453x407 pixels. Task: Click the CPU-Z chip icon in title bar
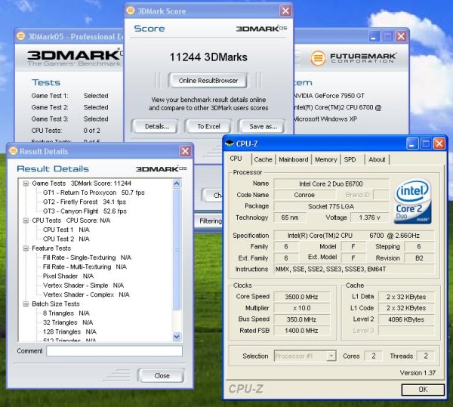pos(230,143)
